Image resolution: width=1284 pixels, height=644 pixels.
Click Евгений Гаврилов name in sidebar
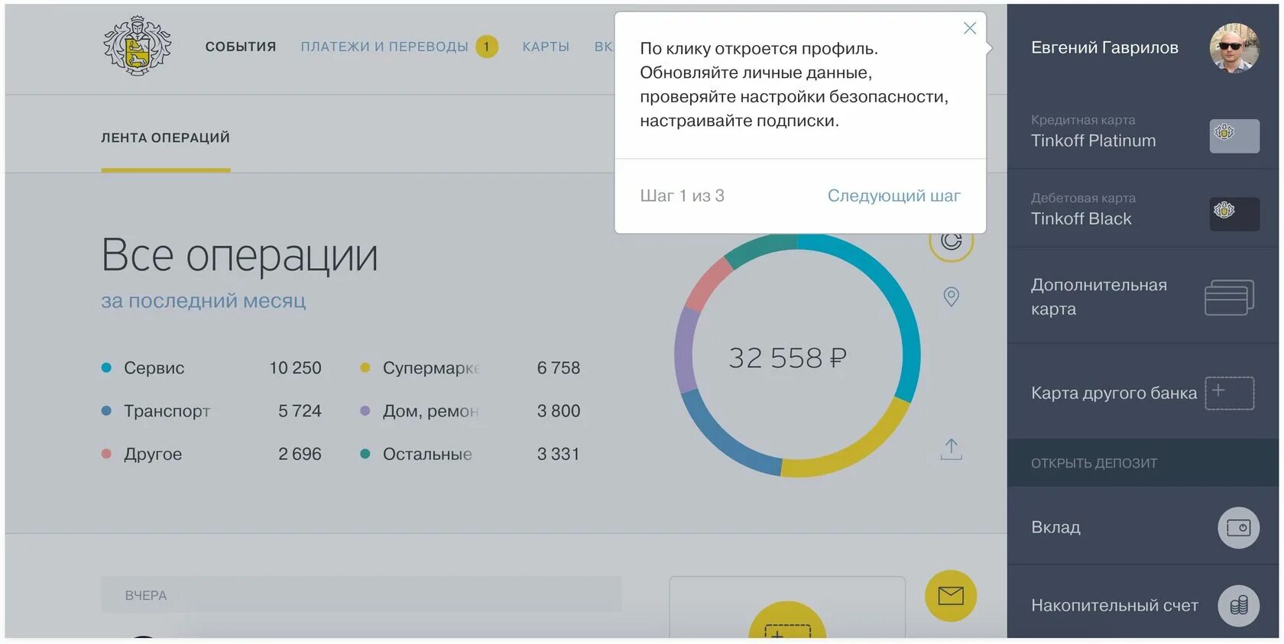click(1104, 47)
